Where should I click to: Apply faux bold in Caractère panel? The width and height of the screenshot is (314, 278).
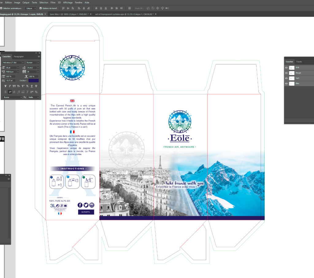pyautogui.click(x=6, y=86)
